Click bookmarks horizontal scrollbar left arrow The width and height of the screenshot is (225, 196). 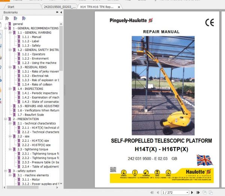coord(4,187)
